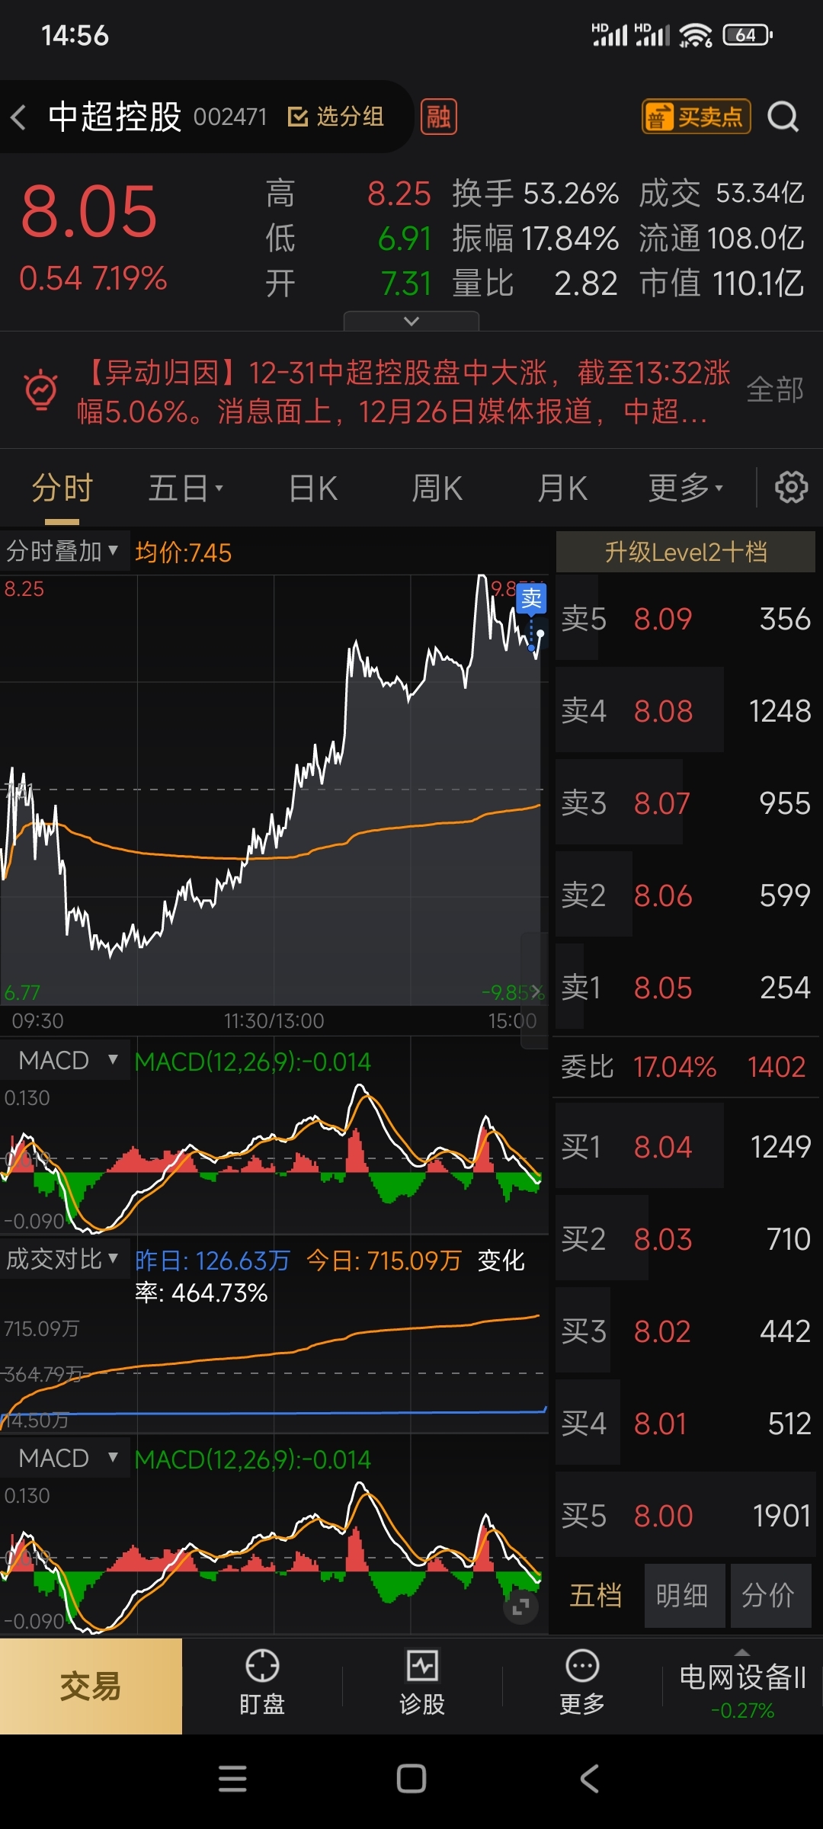
Task: Select the 分时 chart tab
Action: [x=62, y=488]
